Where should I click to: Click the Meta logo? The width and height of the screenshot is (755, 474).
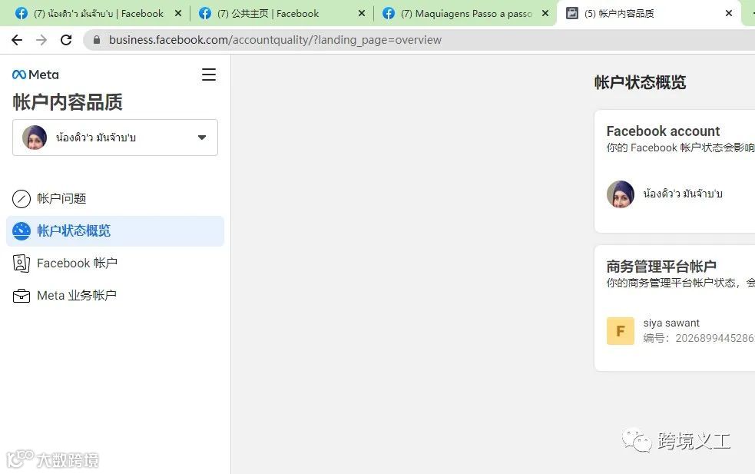[35, 75]
